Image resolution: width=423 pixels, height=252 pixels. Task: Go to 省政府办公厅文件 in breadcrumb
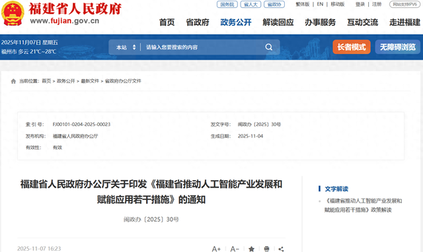pyautogui.click(x=123, y=81)
